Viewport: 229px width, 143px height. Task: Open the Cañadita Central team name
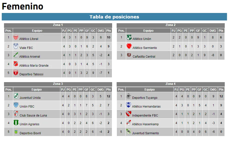(144, 57)
